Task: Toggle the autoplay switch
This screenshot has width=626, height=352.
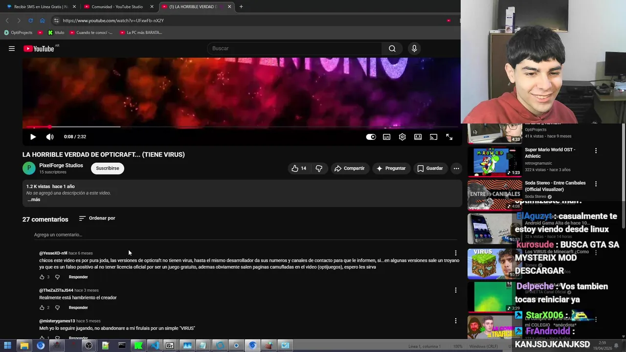Action: tap(371, 137)
